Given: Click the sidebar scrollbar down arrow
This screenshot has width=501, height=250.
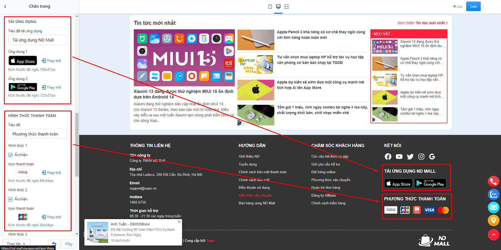Looking at the screenshot, I should click(x=77, y=234).
